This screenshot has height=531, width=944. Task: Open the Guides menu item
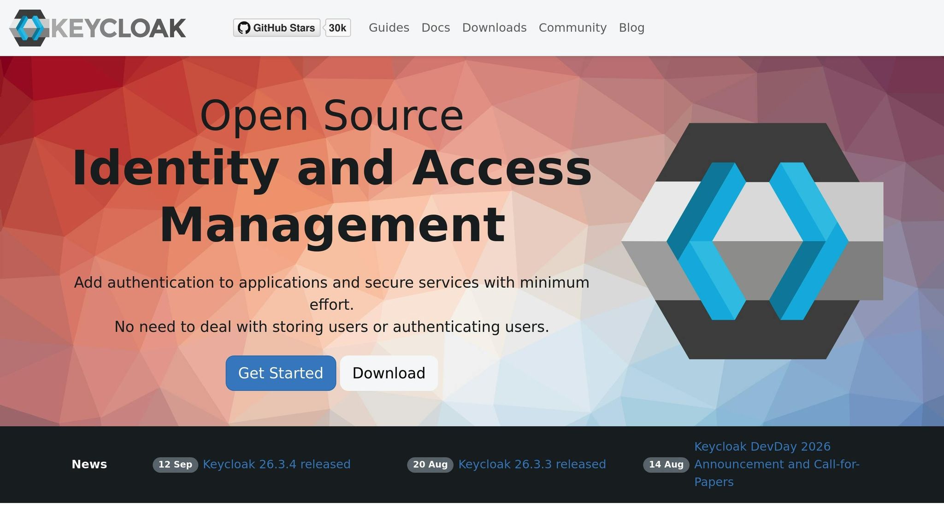click(x=389, y=28)
